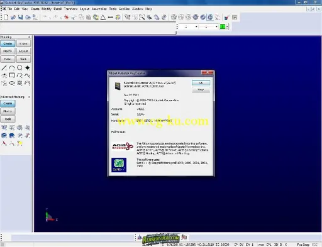Close the Modeling palette panel
The width and height of the screenshot is (322, 247).
click(29, 37)
